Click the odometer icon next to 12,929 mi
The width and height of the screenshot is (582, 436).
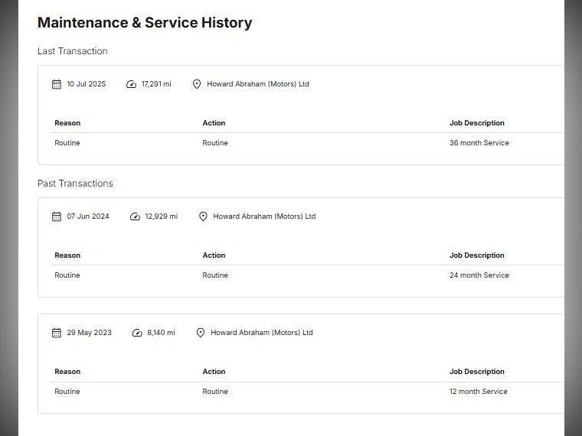pyautogui.click(x=135, y=216)
